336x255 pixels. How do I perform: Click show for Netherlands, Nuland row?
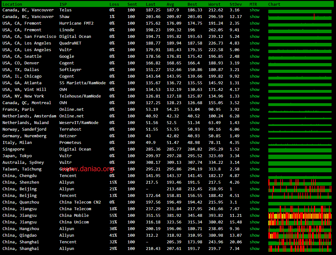coord(254,123)
